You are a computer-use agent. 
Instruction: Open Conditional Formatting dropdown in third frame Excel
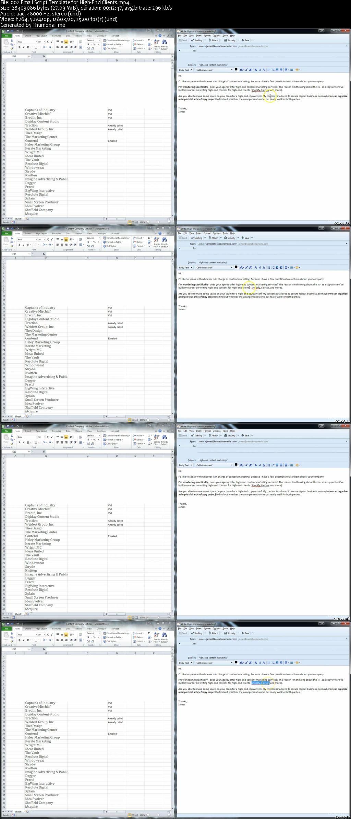click(x=117, y=436)
